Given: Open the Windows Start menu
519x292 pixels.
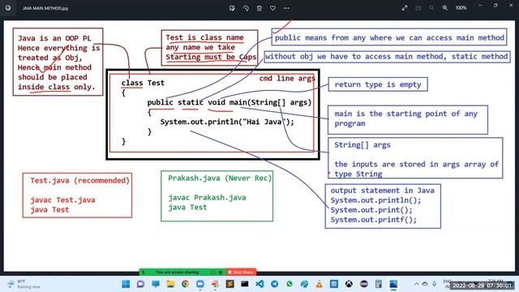Looking at the screenshot, I should coord(126,284).
